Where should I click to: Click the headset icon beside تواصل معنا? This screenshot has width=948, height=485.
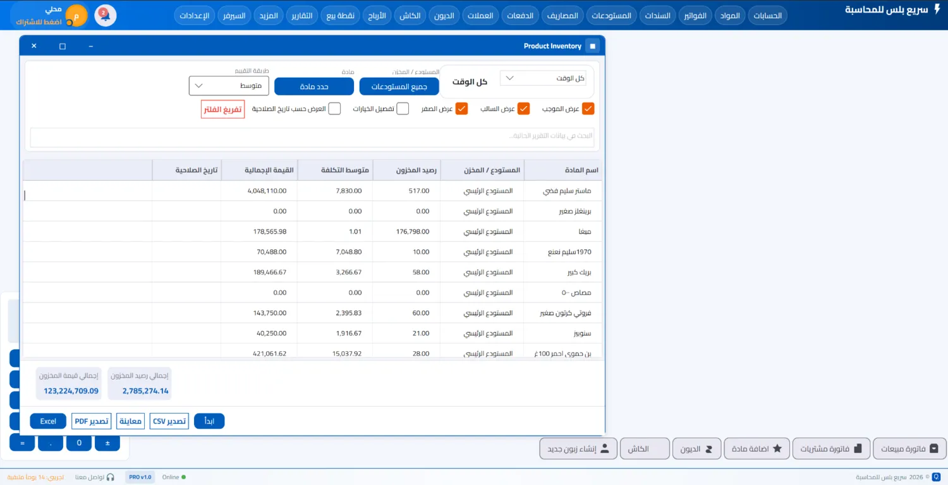tap(111, 477)
